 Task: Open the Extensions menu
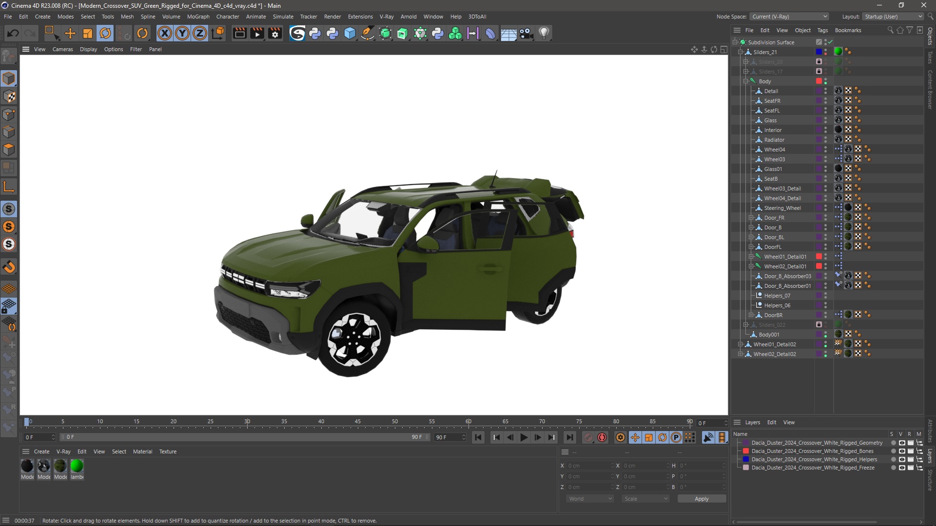point(359,16)
